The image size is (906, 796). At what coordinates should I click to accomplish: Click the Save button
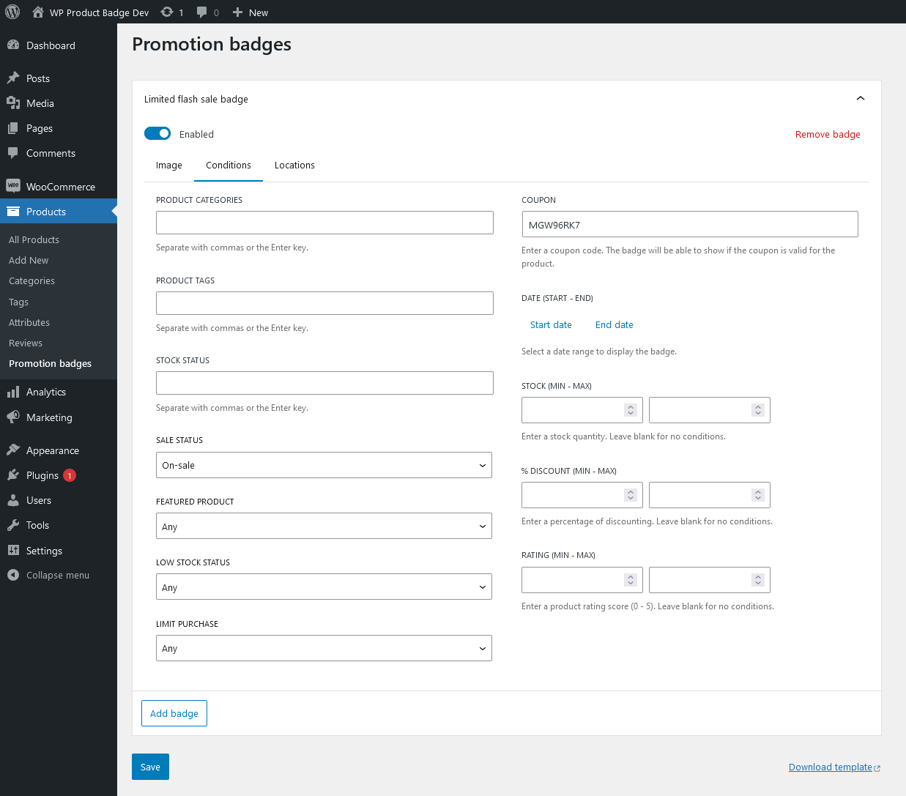click(x=150, y=767)
